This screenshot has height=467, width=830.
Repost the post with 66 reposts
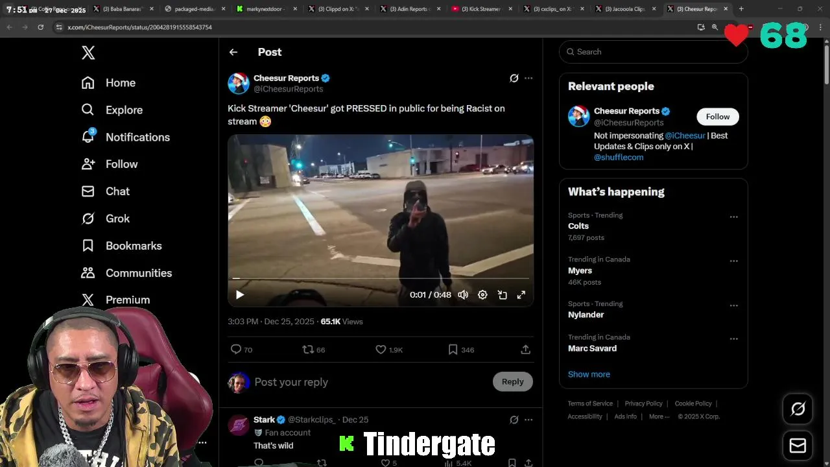point(308,350)
